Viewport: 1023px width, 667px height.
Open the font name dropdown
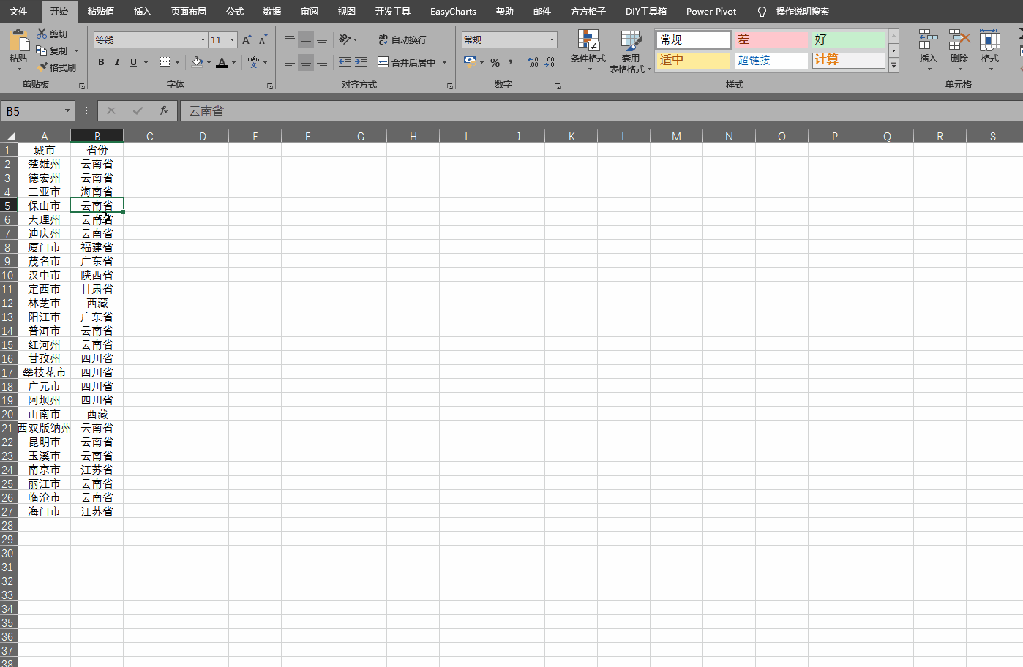click(203, 39)
